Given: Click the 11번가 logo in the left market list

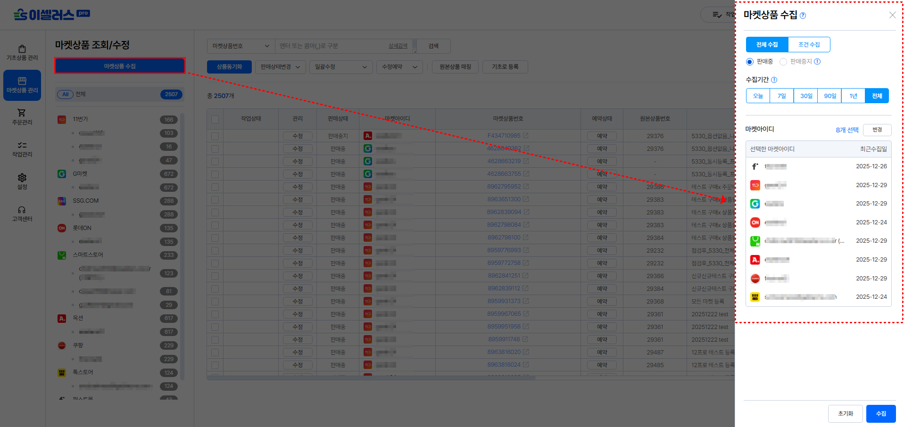Looking at the screenshot, I should [62, 120].
